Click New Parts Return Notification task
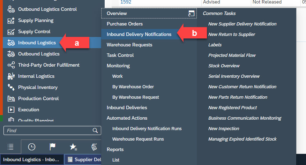Viewport: 306px width, 165px height. pos(238,97)
